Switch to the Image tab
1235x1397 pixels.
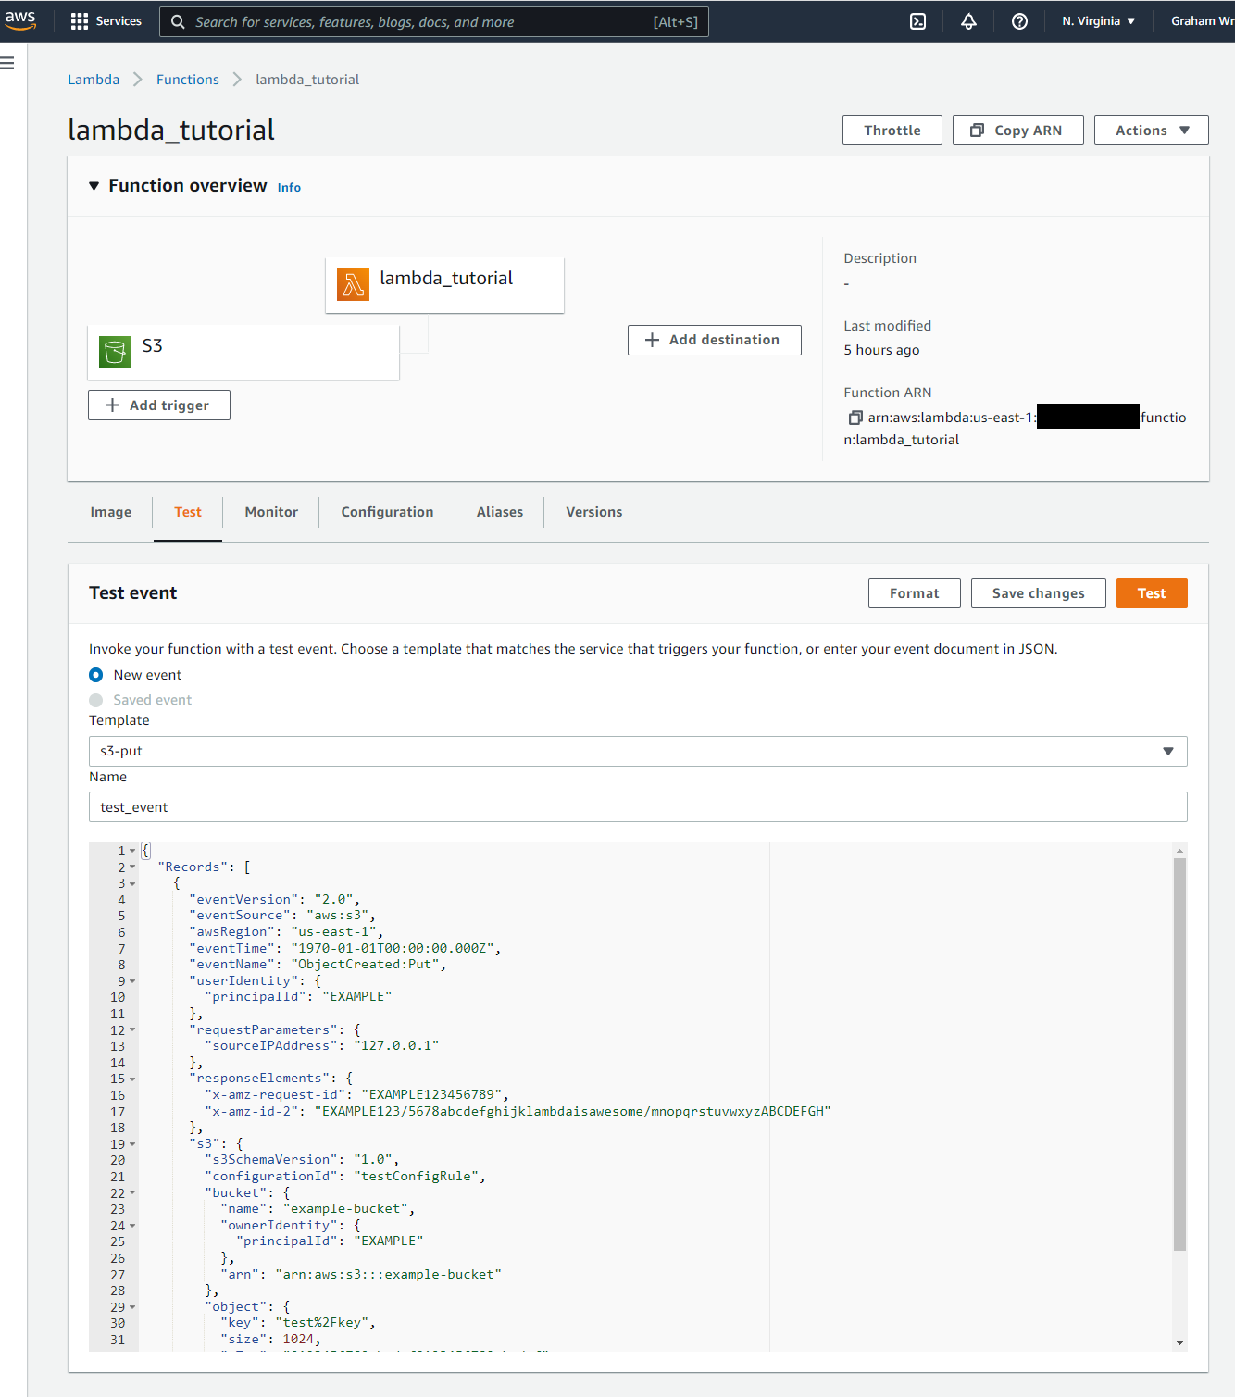pos(110,512)
